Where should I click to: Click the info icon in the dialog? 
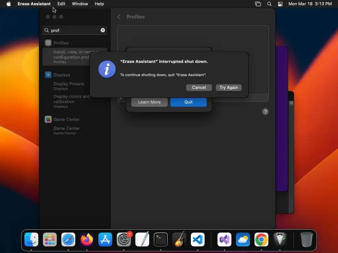coord(107,69)
